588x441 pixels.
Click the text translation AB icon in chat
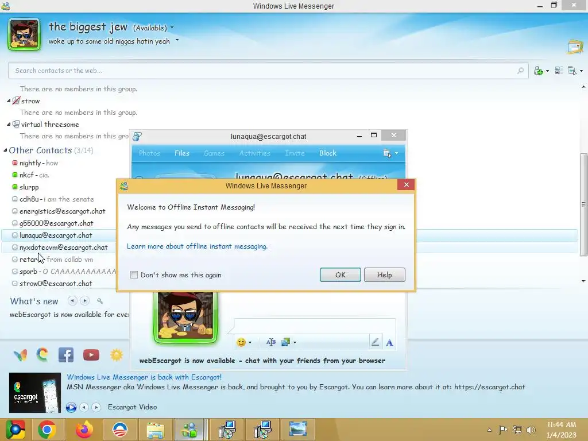coord(271,342)
